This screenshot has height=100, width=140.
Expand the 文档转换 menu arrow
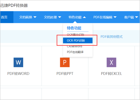[x=35, y=17]
